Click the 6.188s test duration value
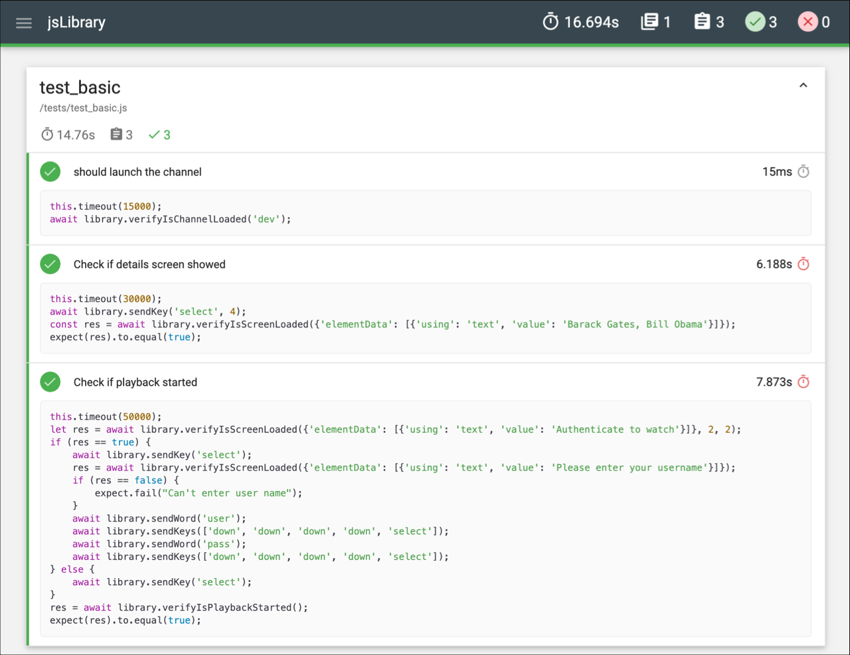The height and width of the screenshot is (655, 850). 774,264
